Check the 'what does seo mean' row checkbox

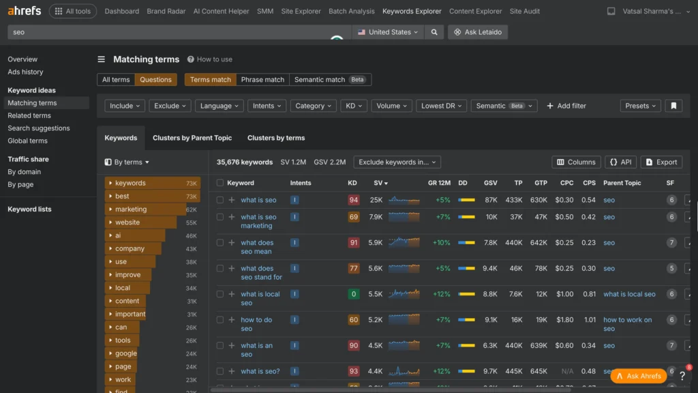(220, 243)
